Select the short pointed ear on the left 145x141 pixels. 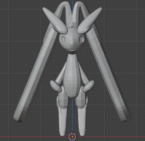(x=55, y=21)
